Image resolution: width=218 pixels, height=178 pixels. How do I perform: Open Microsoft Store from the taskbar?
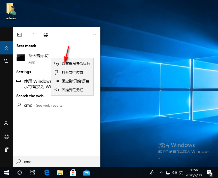(x=73, y=172)
